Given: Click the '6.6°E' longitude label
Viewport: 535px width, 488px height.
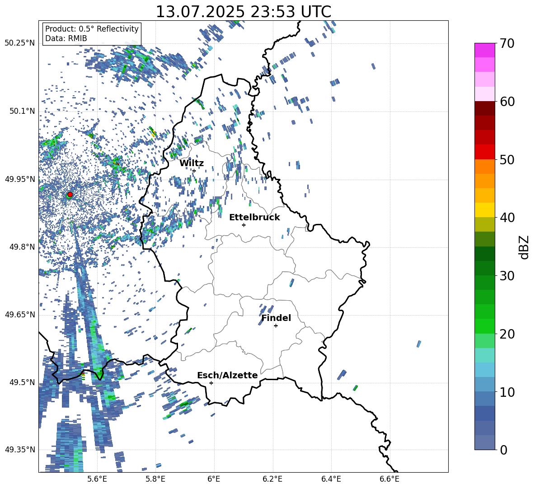Looking at the screenshot, I should coord(390,479).
